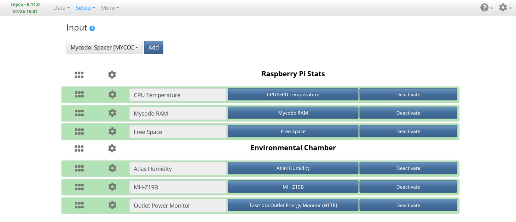Image resolution: width=516 pixels, height=222 pixels.
Task: Click gear icon for Outlet Power Monitor
Action: point(112,205)
